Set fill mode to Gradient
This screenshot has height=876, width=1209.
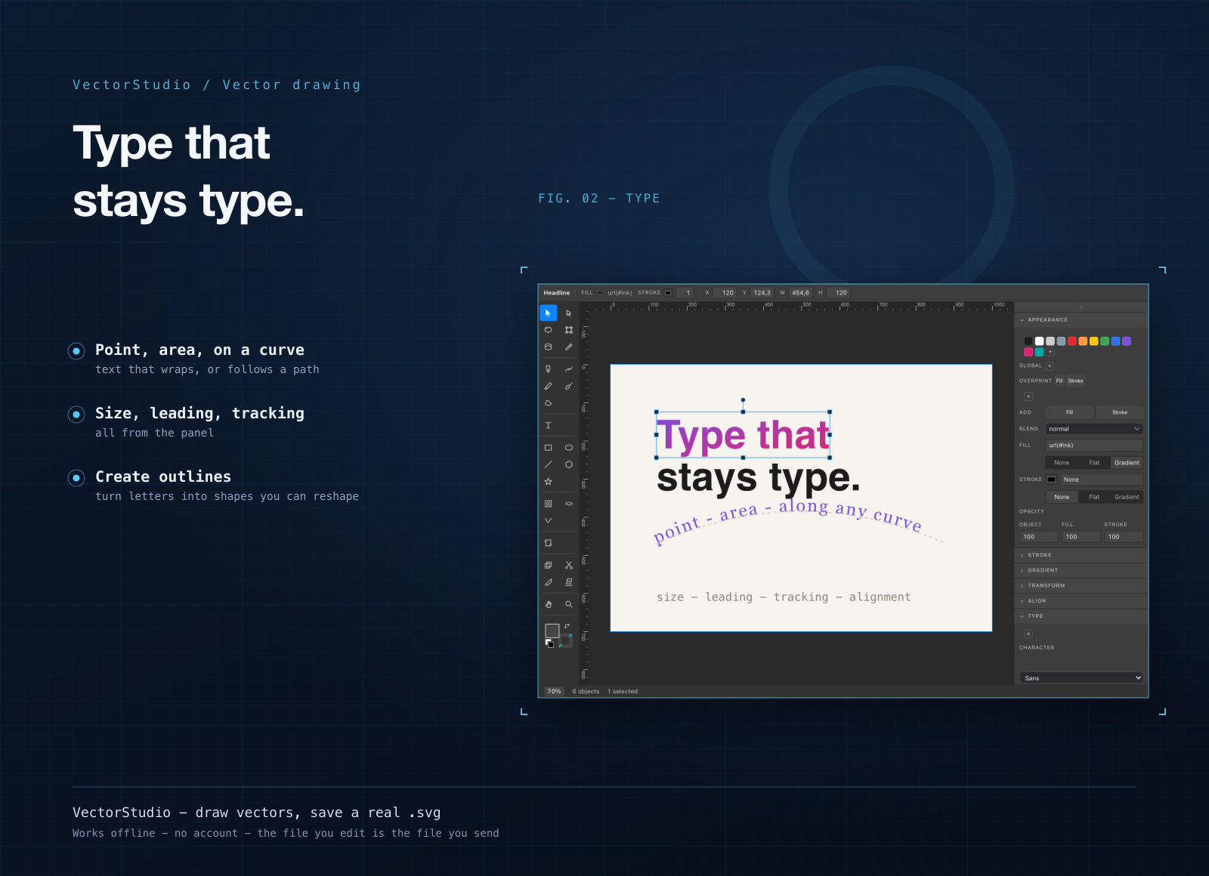coord(1127,462)
